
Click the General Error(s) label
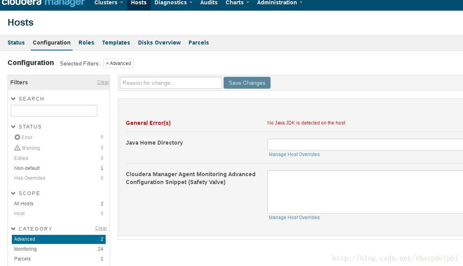pyautogui.click(x=148, y=123)
